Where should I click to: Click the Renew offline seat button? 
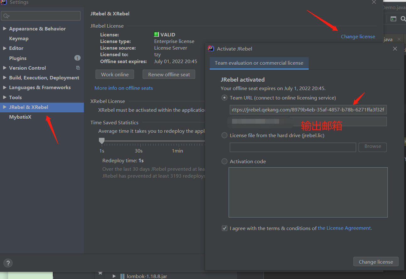tap(169, 74)
